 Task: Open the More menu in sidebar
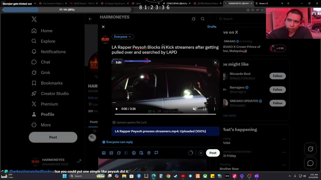click(x=41, y=125)
